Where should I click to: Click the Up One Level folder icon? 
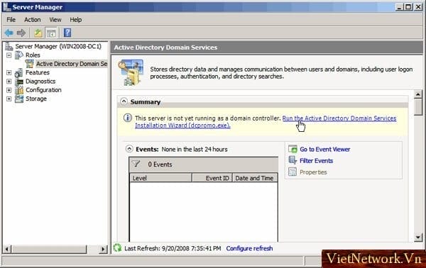click(x=38, y=33)
